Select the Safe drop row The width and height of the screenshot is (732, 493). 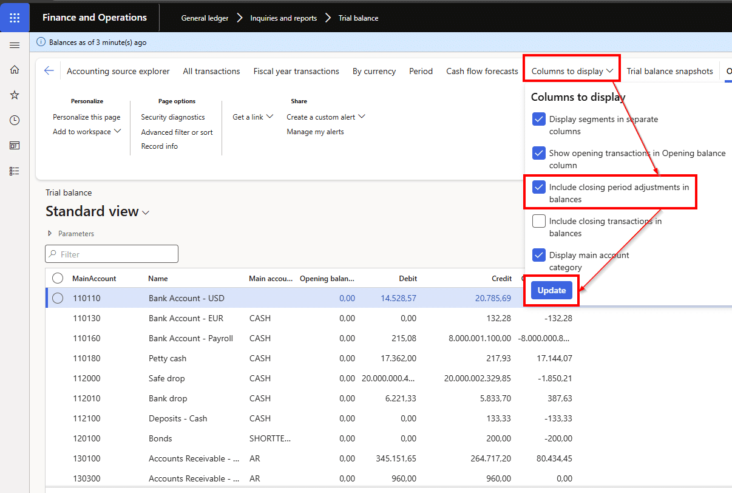[309, 378]
